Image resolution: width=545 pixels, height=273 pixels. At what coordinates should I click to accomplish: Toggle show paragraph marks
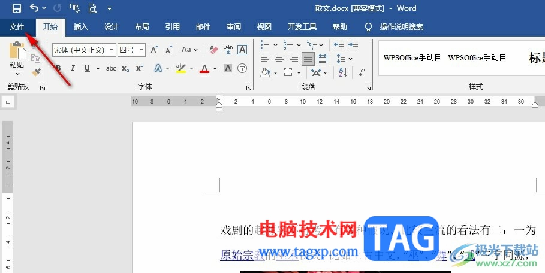[x=362, y=72]
